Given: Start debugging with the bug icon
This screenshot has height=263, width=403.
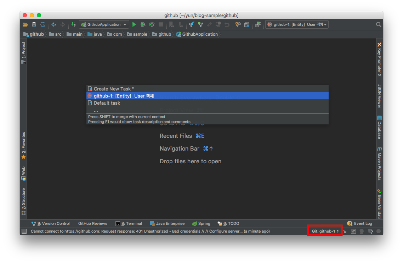Looking at the screenshot, I should coord(143,24).
